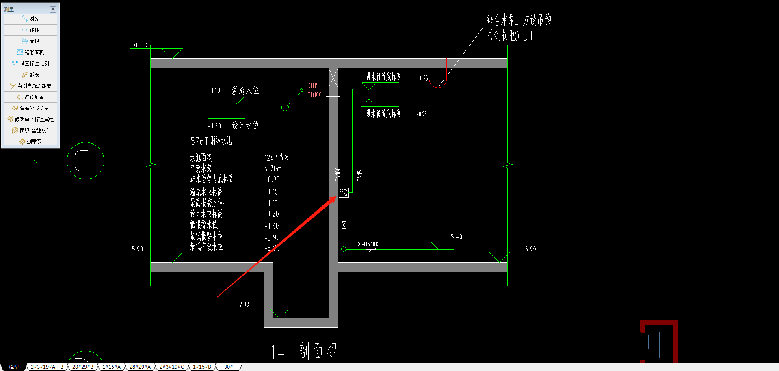Choose 点到直线的距离 point-to-line distance tool
Screen dimensions: 779x371
[30, 86]
